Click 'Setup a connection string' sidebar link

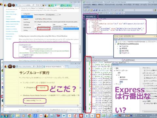(13, 22)
